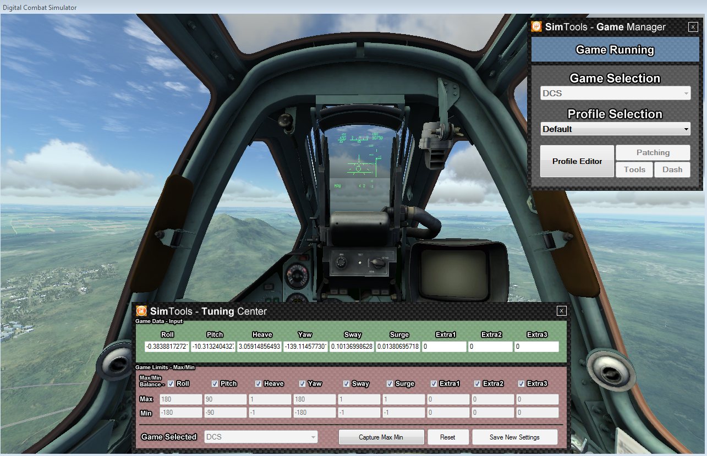Image resolution: width=707 pixels, height=456 pixels.
Task: Open the Game Selection DCS dropdown
Action: coord(615,94)
